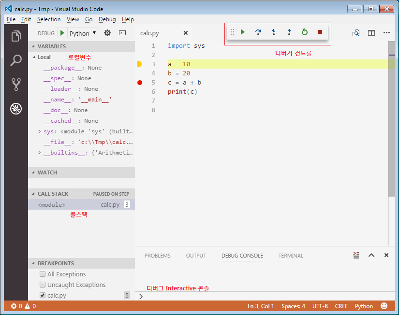The image size is (399, 315).
Task: Switch to the DEBUG CONSOLE tab
Action: pyautogui.click(x=242, y=256)
